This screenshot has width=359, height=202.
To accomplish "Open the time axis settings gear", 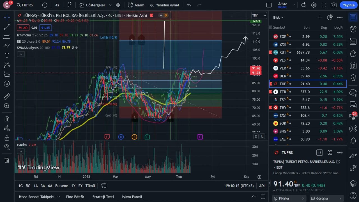I will point(259,177).
